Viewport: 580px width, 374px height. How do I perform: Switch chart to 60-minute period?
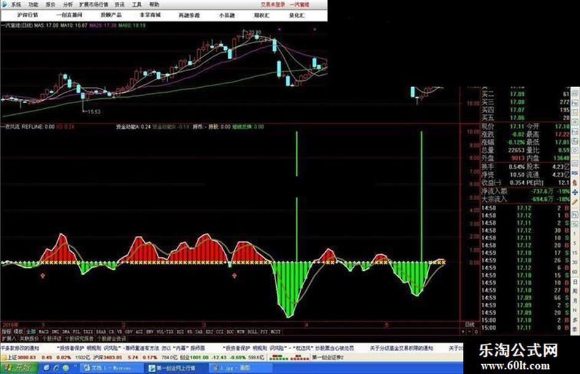[x=575, y=272]
